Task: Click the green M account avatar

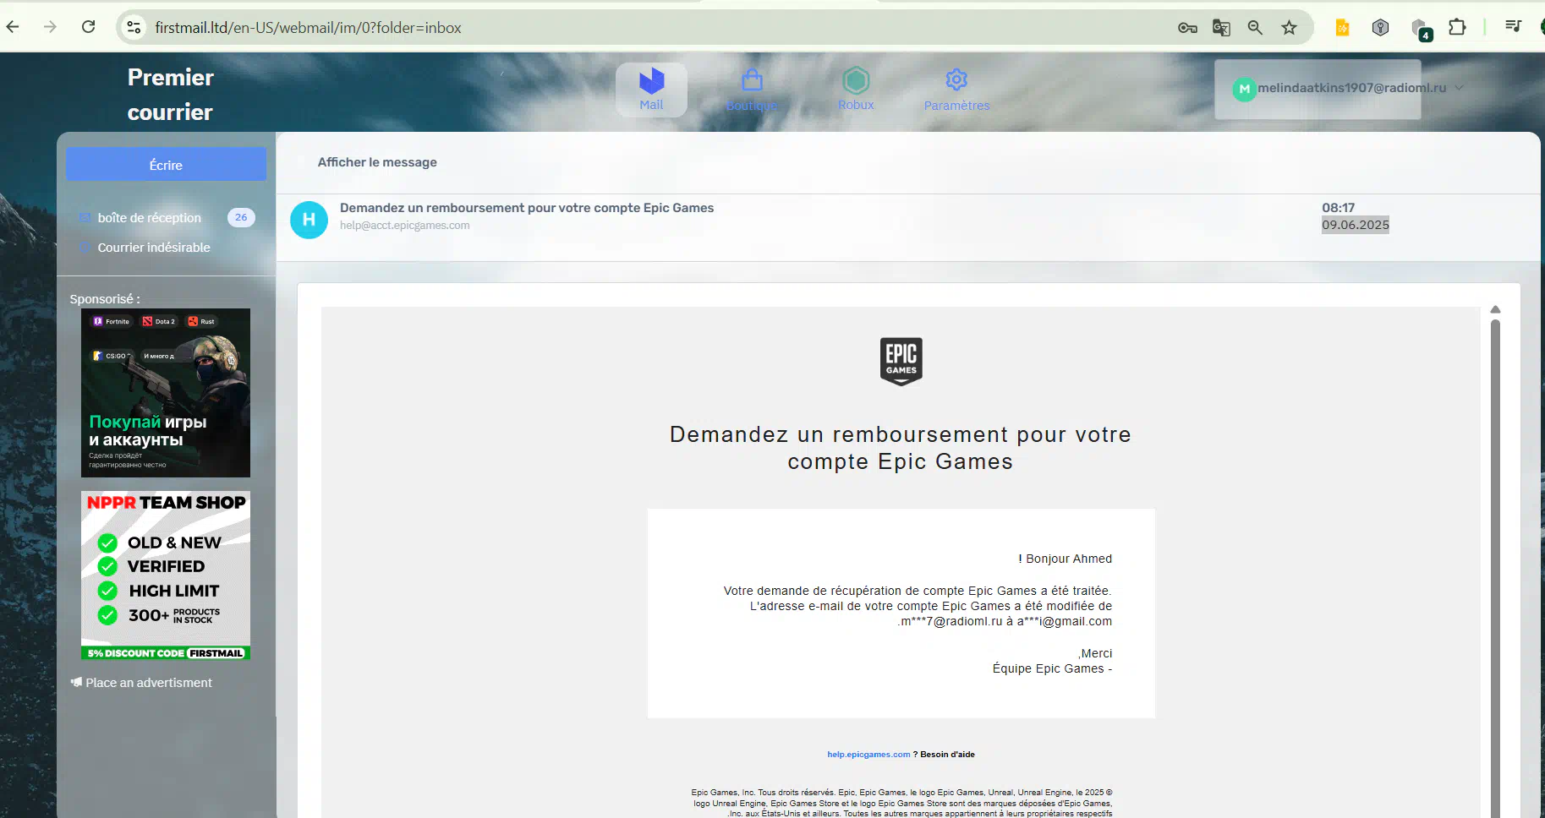Action: coord(1244,89)
